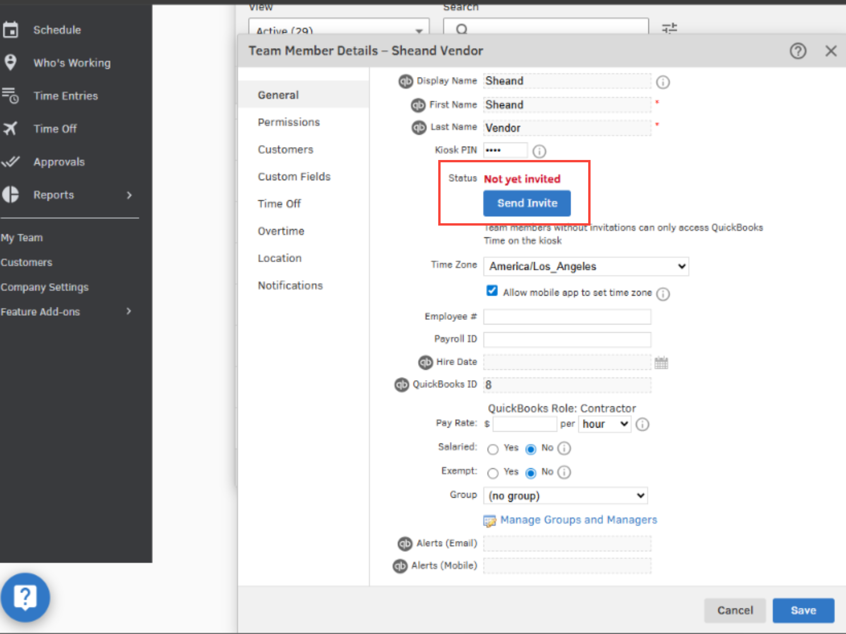Screen dimensions: 846x634
Task: Click the Search input box
Action: coord(546,26)
